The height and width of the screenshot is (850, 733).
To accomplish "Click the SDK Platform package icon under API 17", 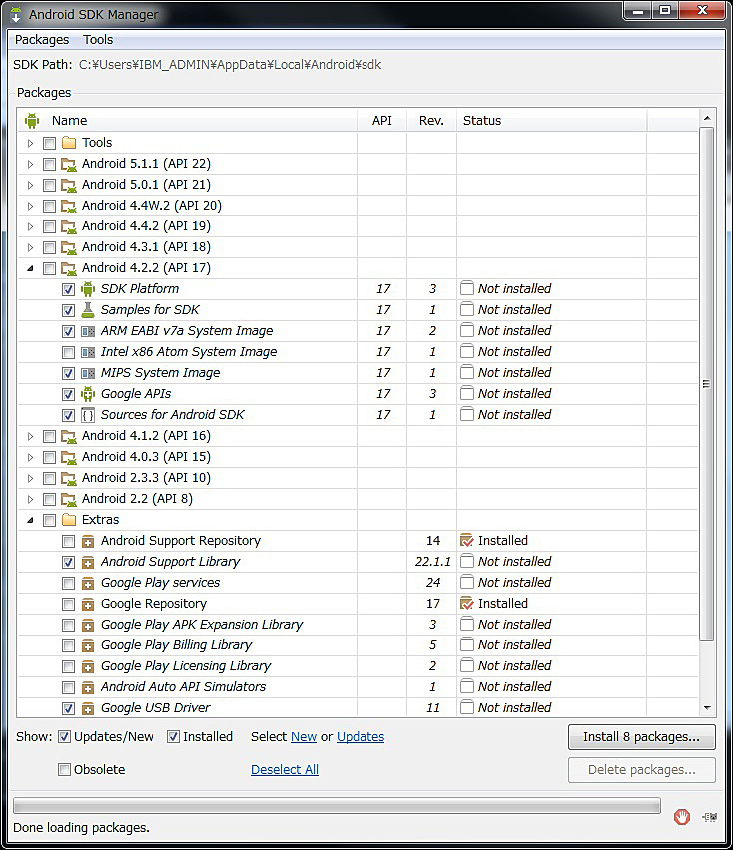I will (x=90, y=288).
